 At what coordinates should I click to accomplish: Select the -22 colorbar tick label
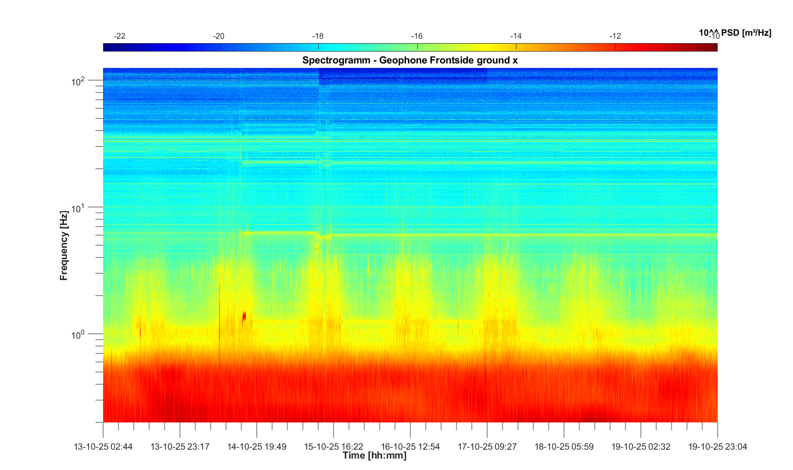click(x=119, y=36)
